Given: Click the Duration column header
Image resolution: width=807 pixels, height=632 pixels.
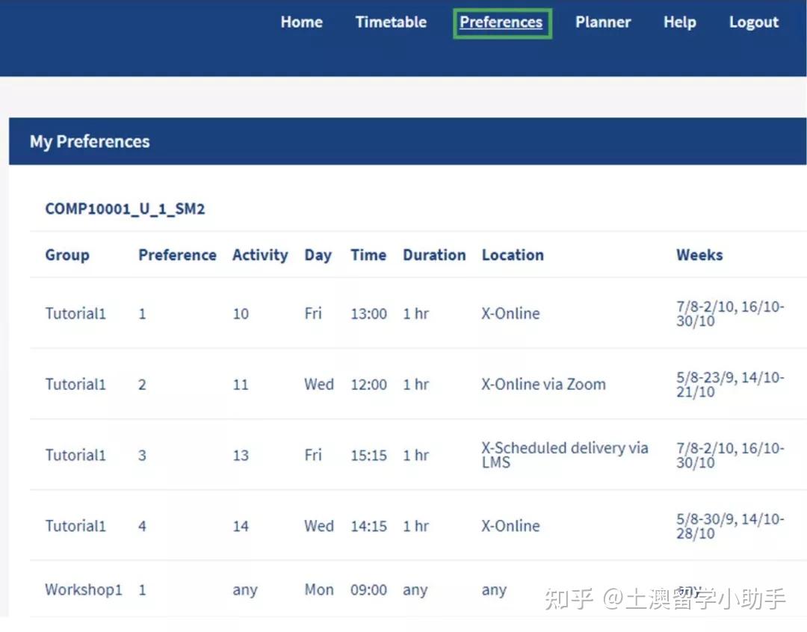Looking at the screenshot, I should pos(433,255).
